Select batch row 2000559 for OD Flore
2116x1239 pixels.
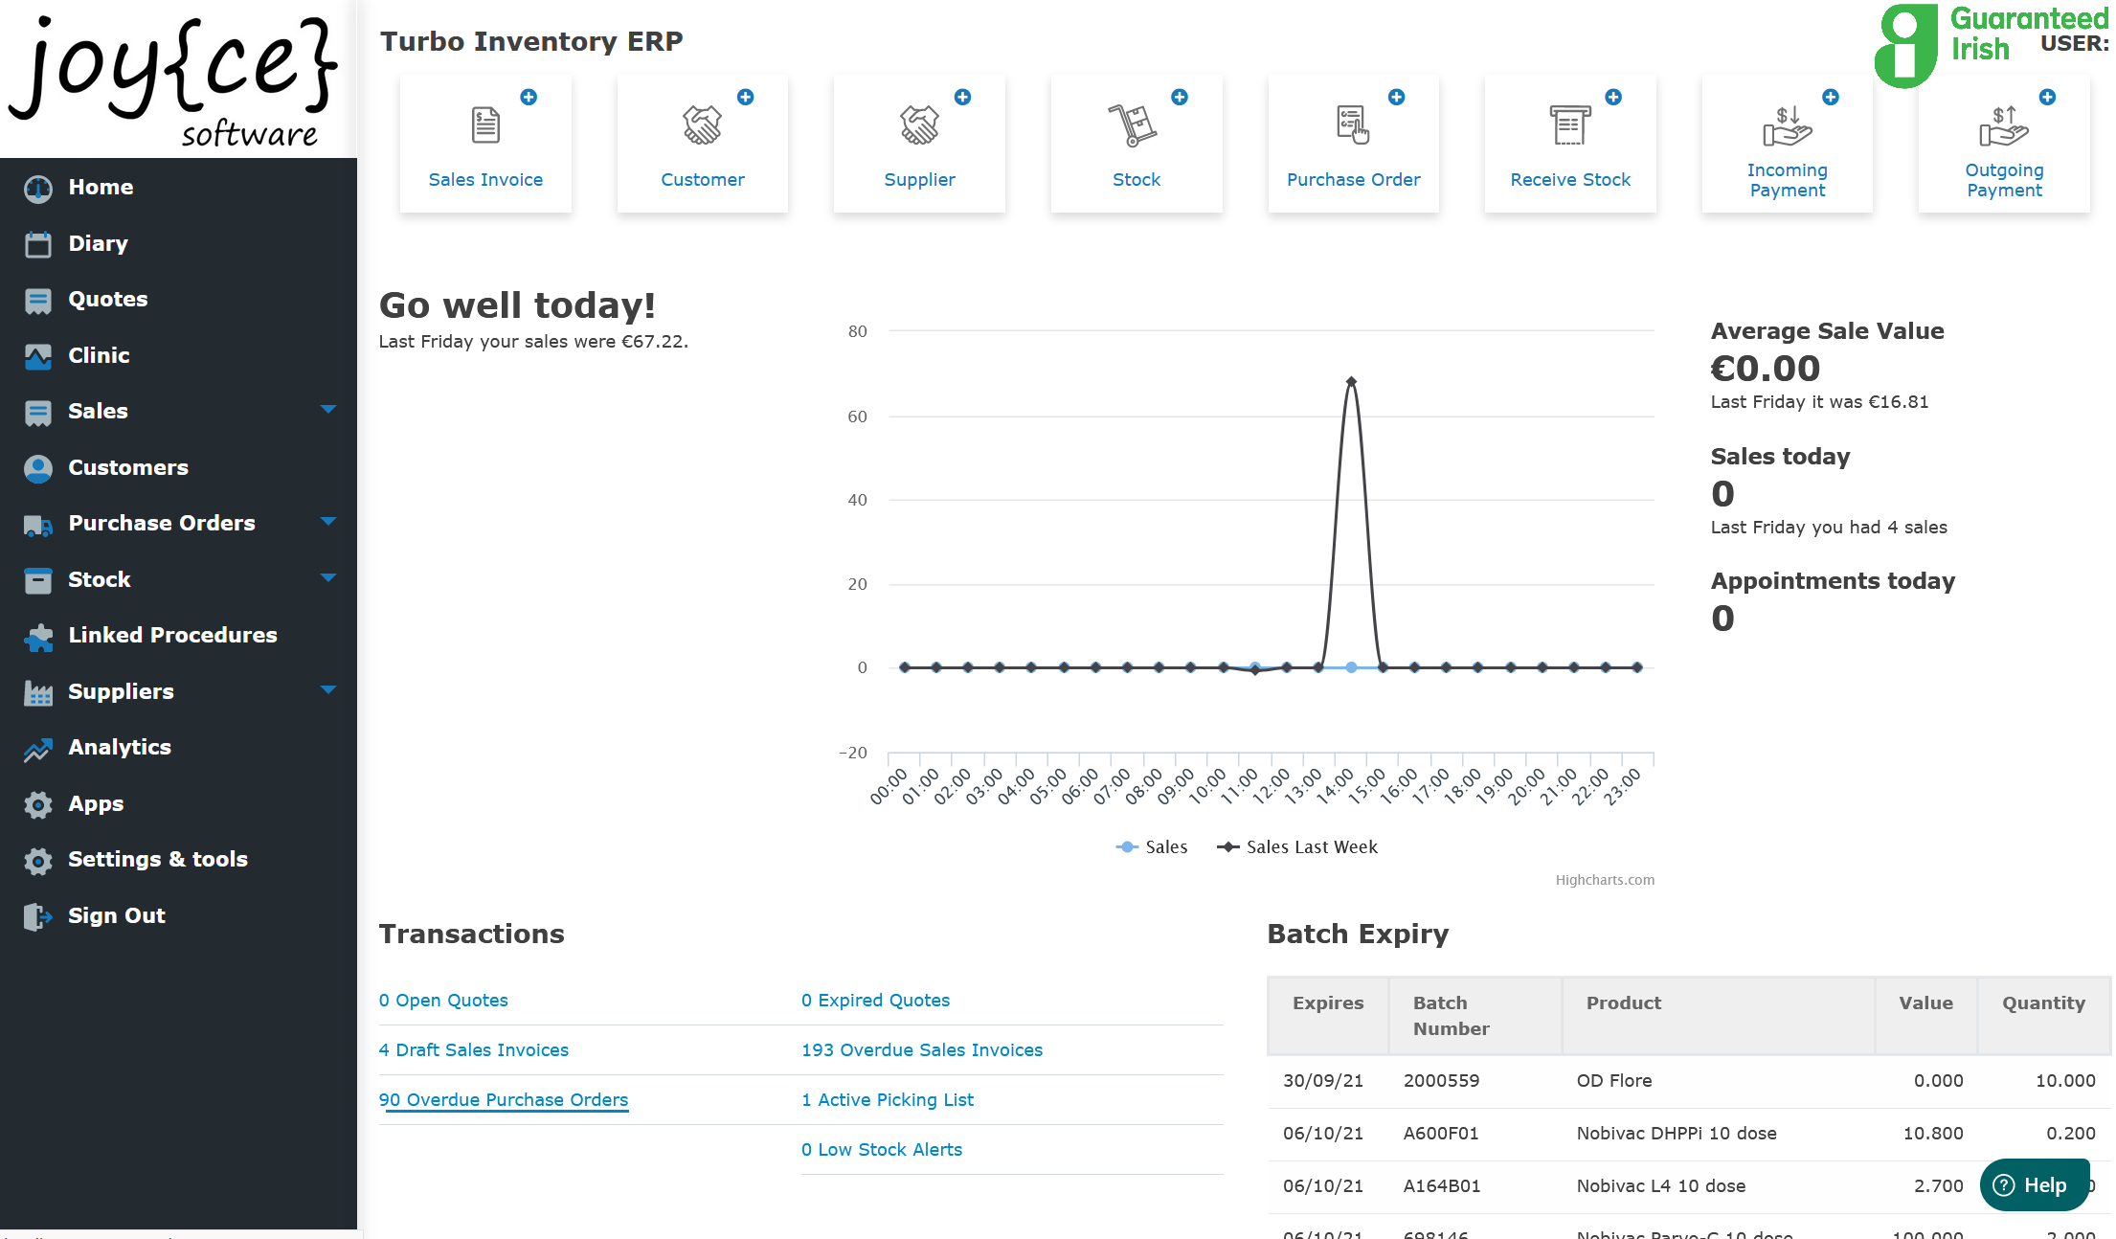[x=1628, y=1080]
